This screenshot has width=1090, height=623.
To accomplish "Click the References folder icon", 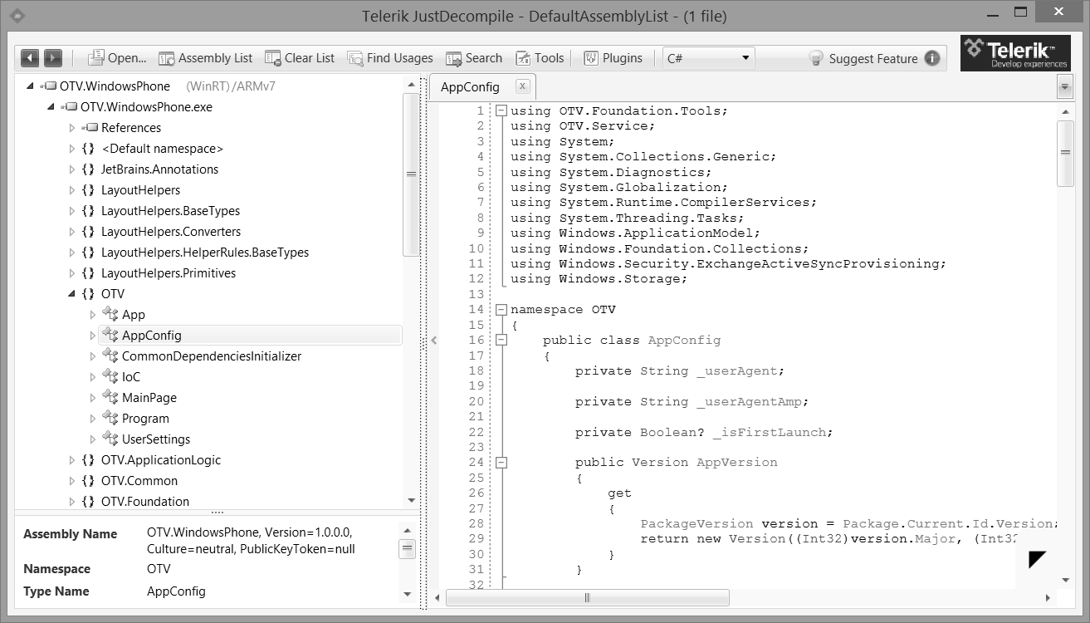I will click(90, 127).
